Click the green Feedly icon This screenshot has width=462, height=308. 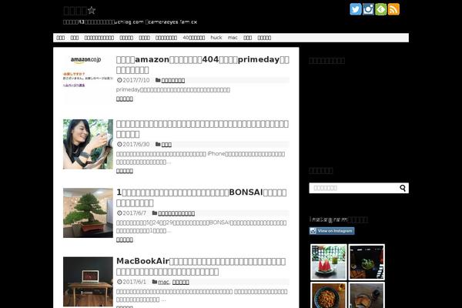point(380,9)
